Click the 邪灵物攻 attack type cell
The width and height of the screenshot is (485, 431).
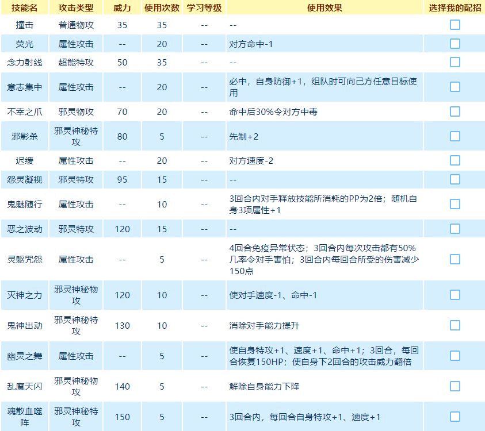76,112
